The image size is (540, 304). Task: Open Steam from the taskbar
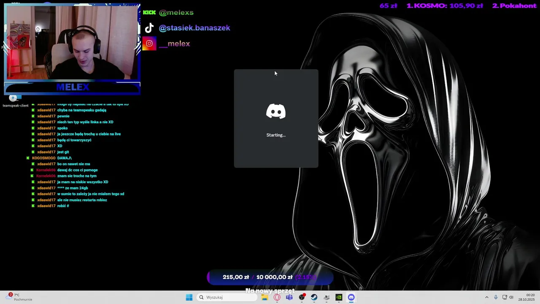click(314, 297)
